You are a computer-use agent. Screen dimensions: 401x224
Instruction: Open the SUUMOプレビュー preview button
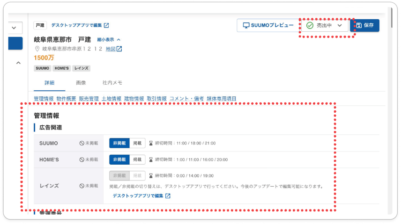point(268,25)
